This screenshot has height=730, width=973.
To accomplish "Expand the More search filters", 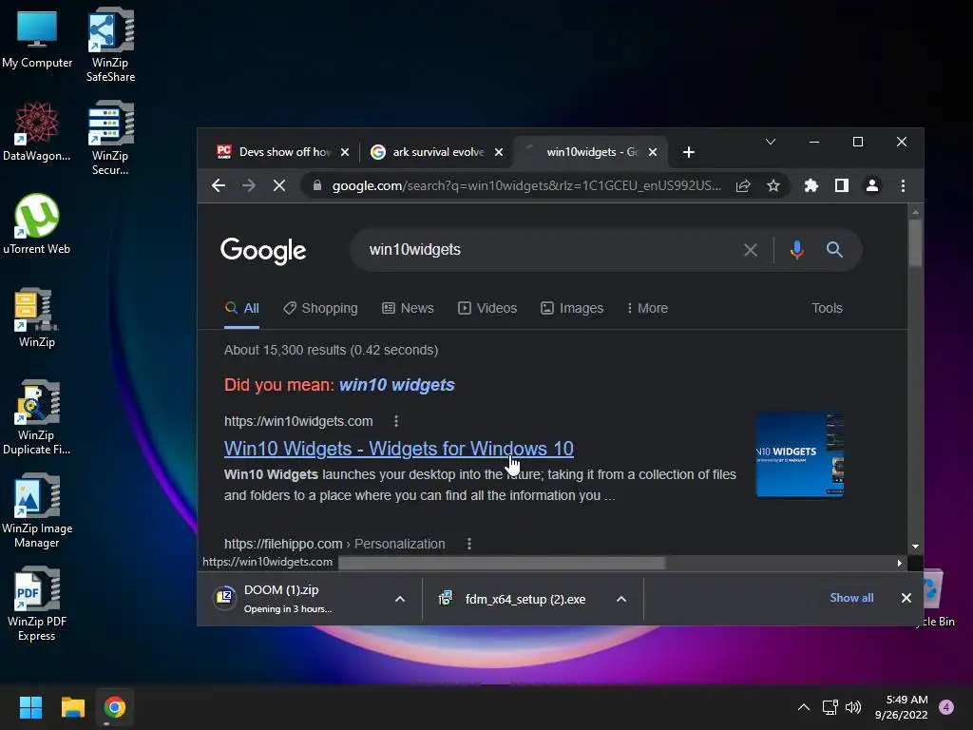I will tap(647, 309).
